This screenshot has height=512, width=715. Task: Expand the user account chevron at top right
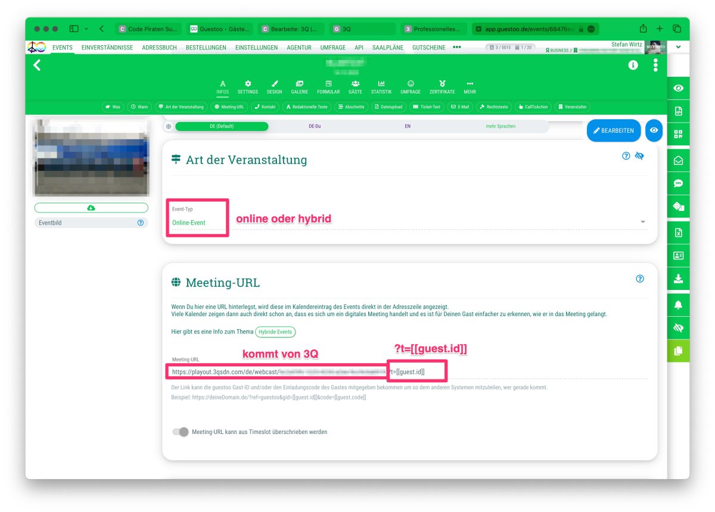677,46
